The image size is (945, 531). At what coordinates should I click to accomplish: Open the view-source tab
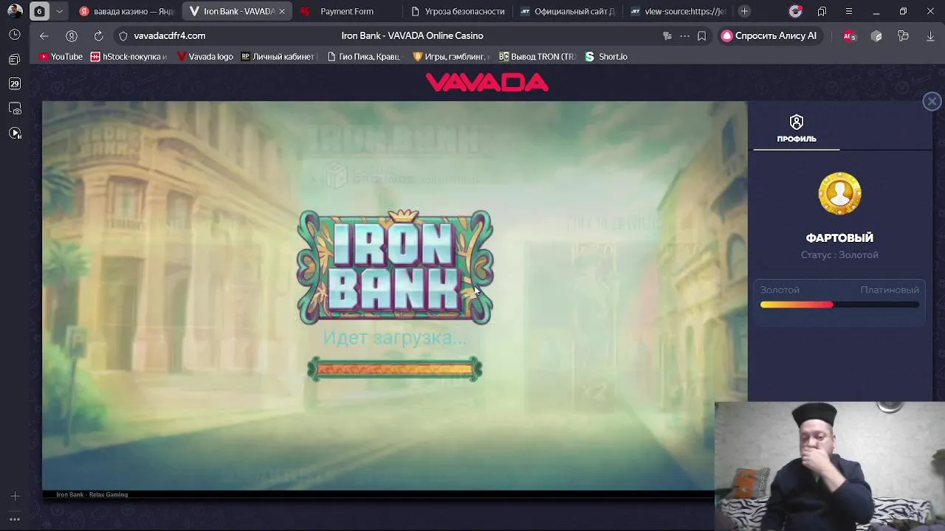tap(678, 11)
